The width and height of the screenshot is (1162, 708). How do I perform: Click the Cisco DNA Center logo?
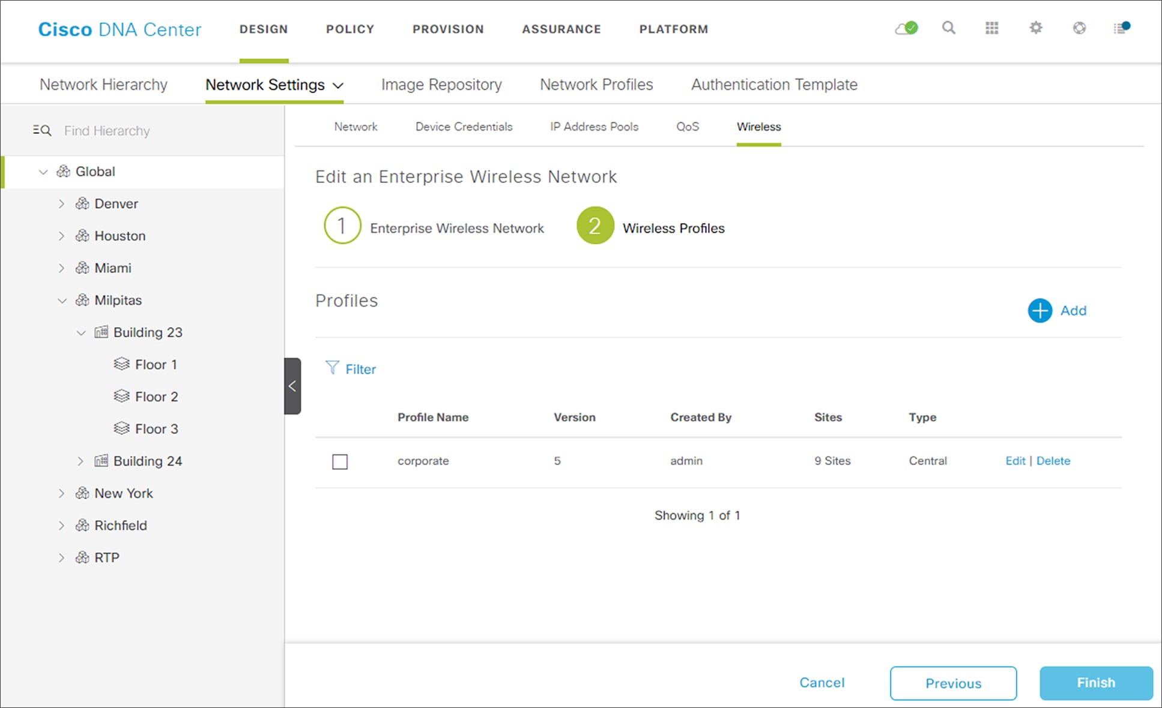(120, 29)
